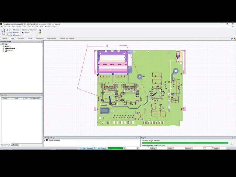Expand the ssn* design node
The width and height of the screenshot is (236, 177).
click(x=3, y=46)
